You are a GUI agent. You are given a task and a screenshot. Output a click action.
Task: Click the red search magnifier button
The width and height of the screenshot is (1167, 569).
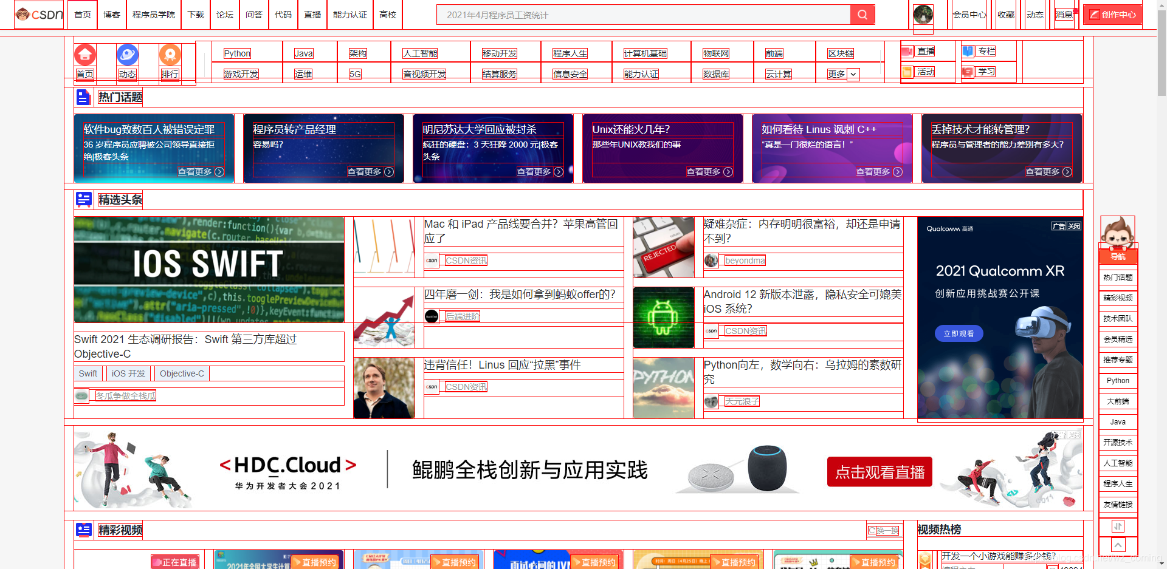862,15
